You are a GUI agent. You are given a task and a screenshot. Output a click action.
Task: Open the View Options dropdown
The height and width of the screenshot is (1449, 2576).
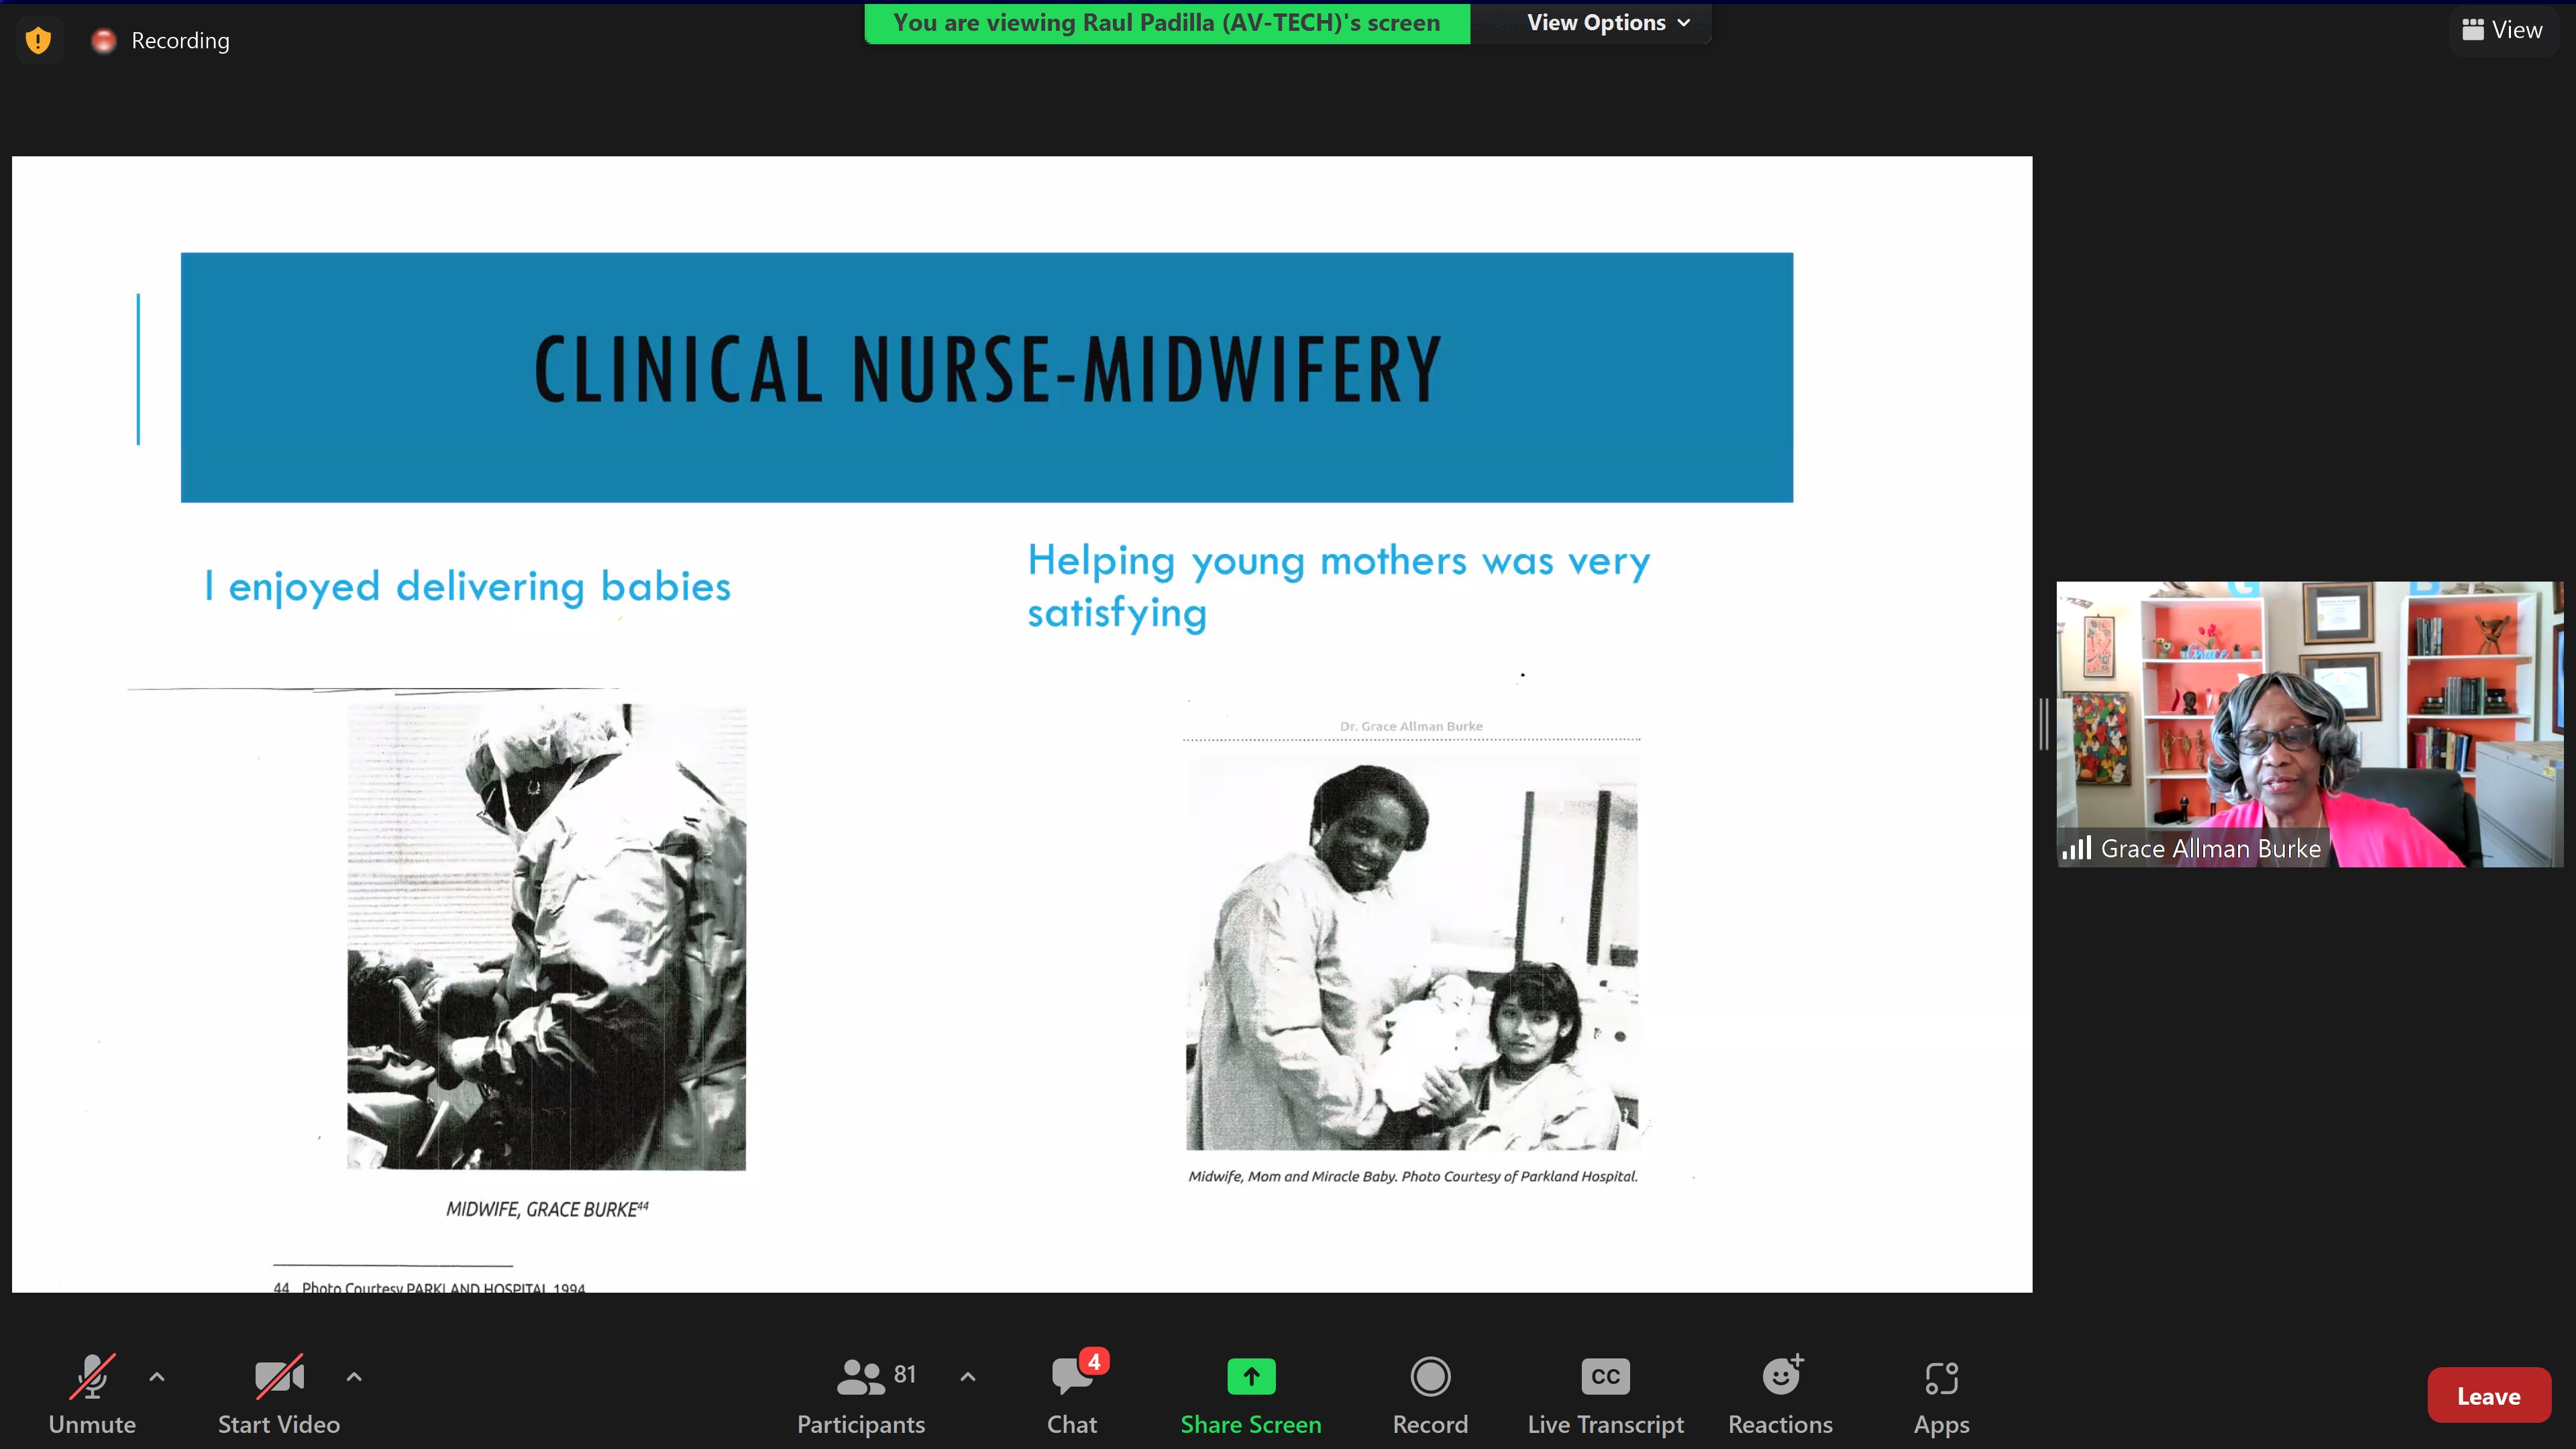[x=1607, y=23]
